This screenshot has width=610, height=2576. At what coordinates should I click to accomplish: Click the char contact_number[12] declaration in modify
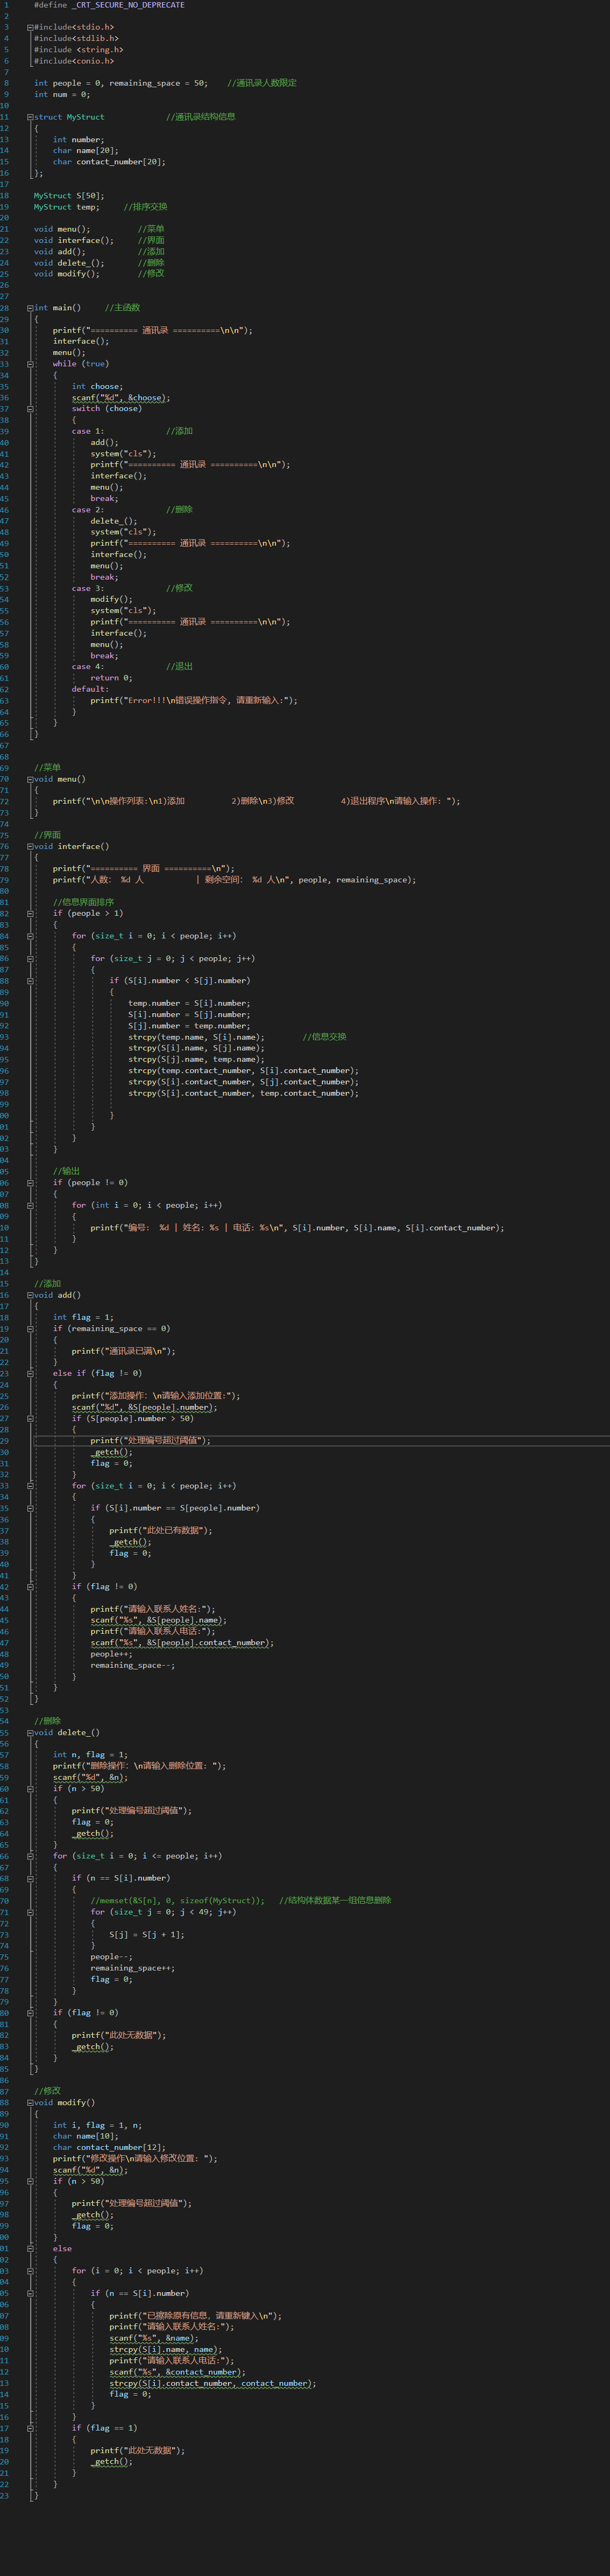(x=109, y=2147)
